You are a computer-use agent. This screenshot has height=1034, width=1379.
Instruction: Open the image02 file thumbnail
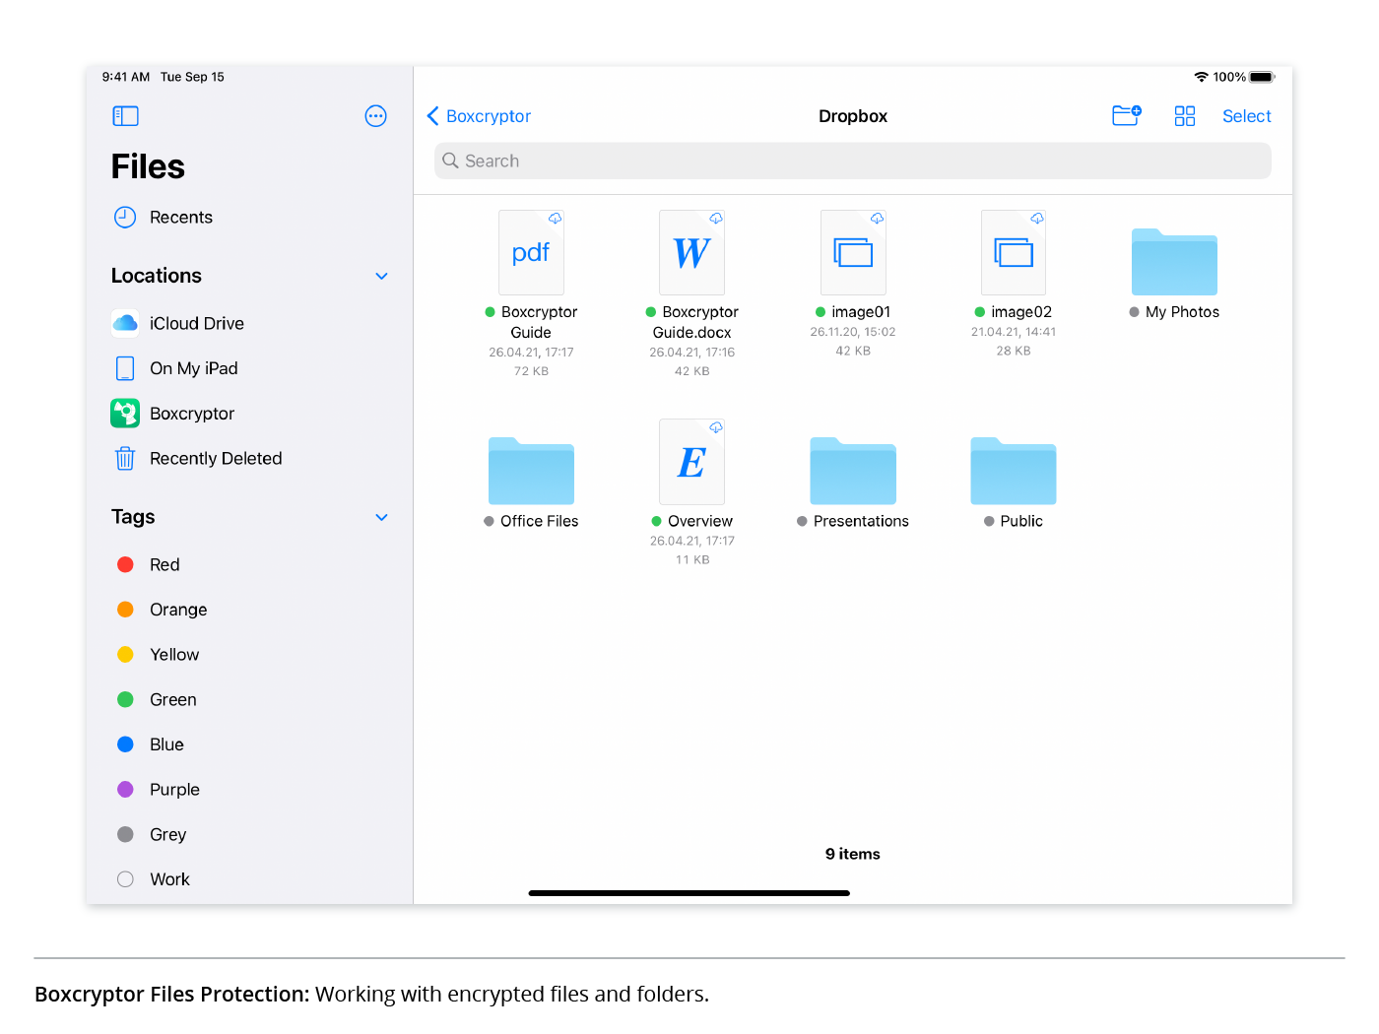[x=1014, y=253]
